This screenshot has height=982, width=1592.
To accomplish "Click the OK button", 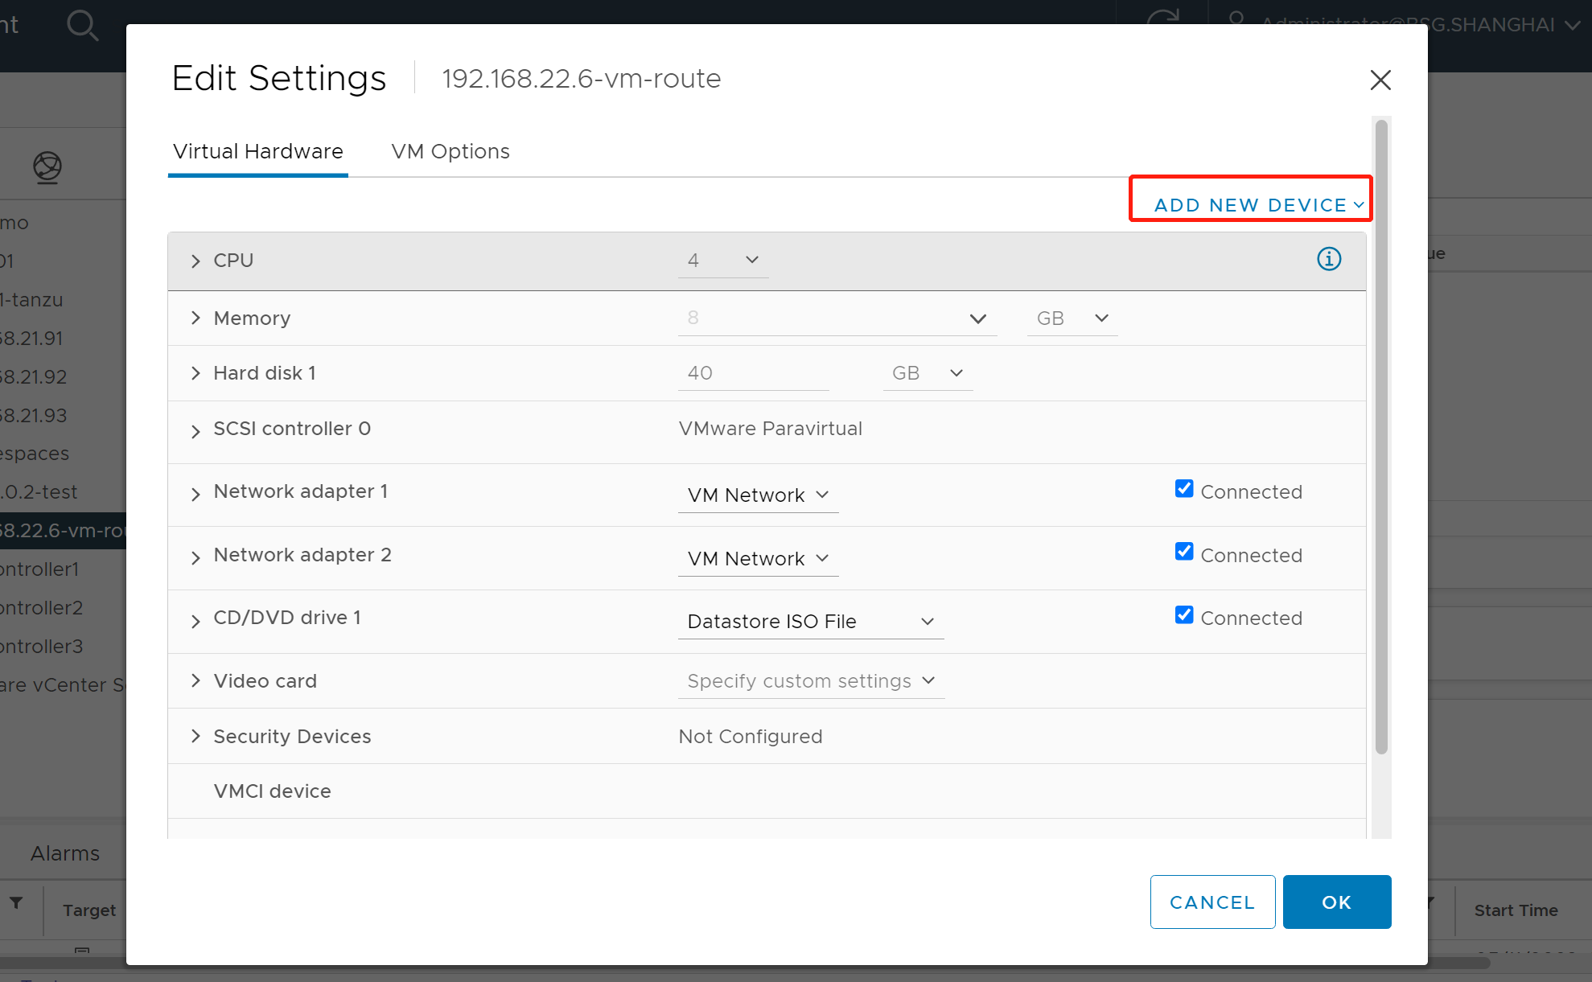I will (1337, 902).
